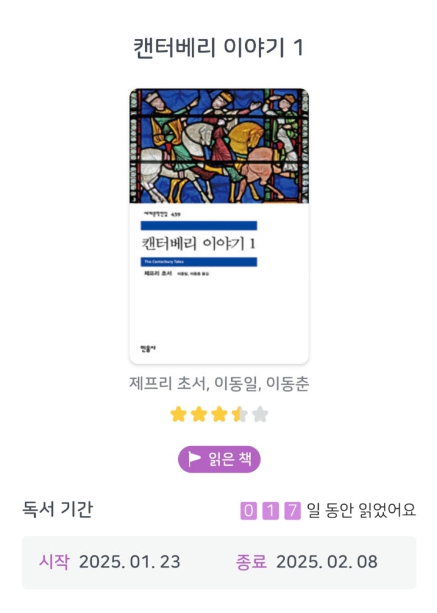Tap the flag icon on the purple badge
Image resolution: width=437 pixels, height=613 pixels.
click(x=194, y=459)
